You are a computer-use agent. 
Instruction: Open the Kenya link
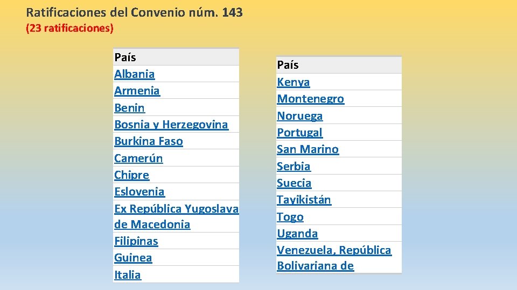293,82
